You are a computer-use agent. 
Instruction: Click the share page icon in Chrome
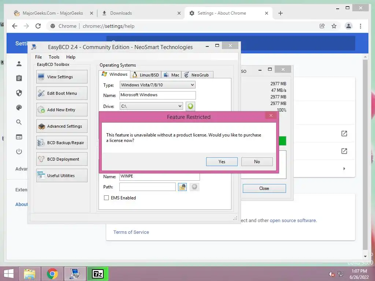pos(322,26)
